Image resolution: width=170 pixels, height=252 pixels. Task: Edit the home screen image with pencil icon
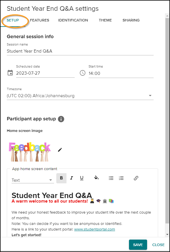coord(60,149)
